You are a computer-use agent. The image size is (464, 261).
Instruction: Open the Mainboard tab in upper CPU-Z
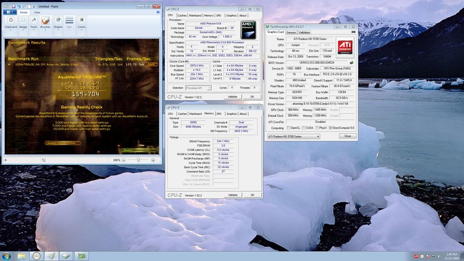(195, 15)
